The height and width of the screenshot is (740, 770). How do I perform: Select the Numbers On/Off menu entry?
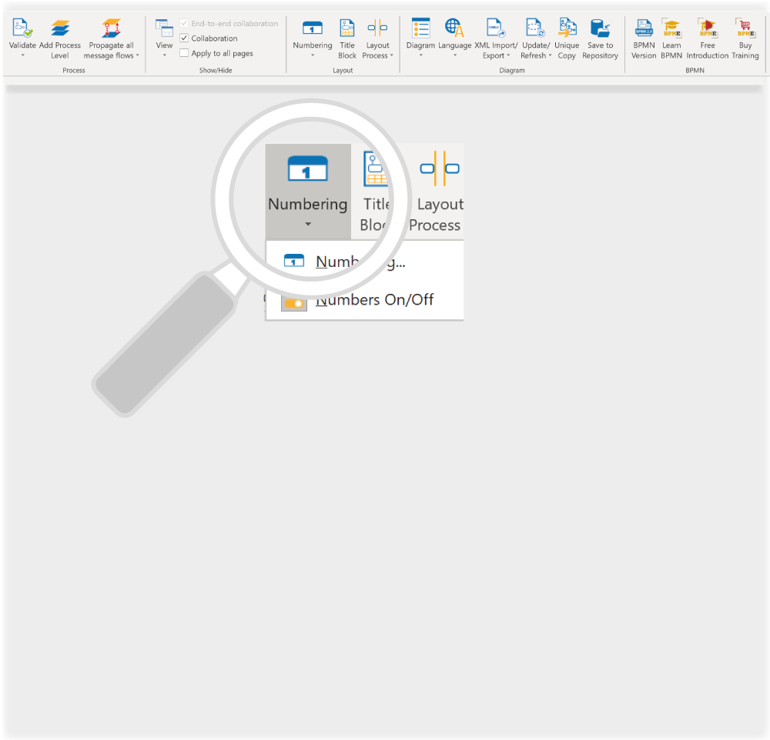(365, 300)
